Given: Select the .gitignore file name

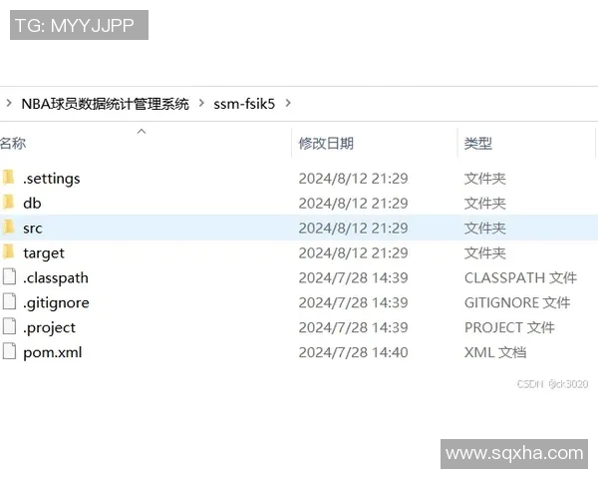Looking at the screenshot, I should click(x=56, y=303).
